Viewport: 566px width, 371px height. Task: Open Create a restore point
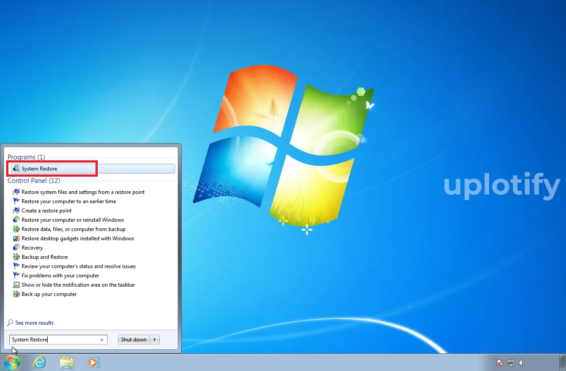tap(46, 211)
